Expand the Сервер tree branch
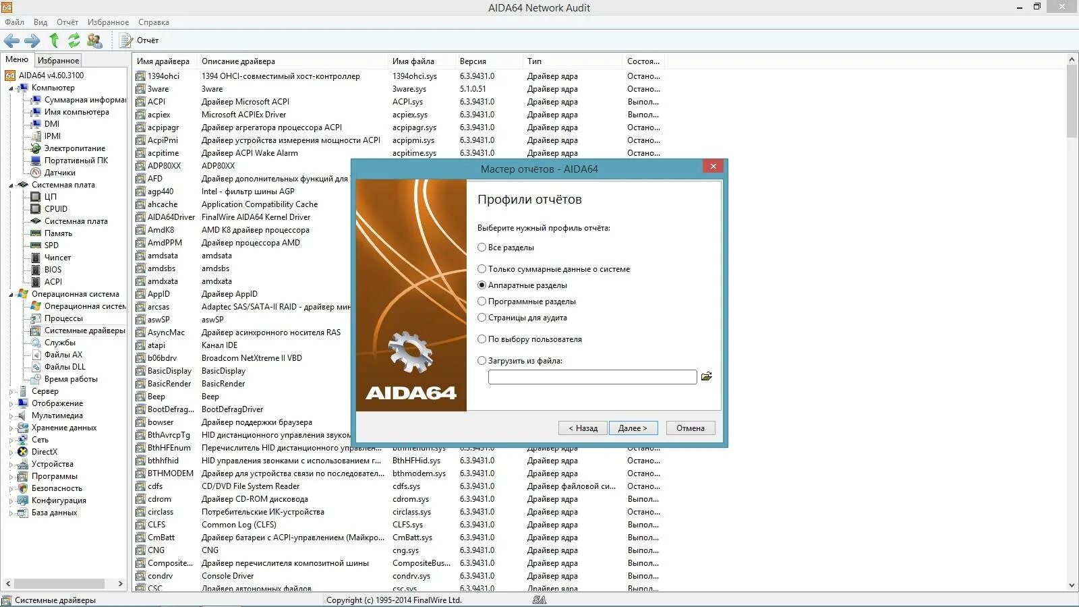1079x607 pixels. point(11,392)
